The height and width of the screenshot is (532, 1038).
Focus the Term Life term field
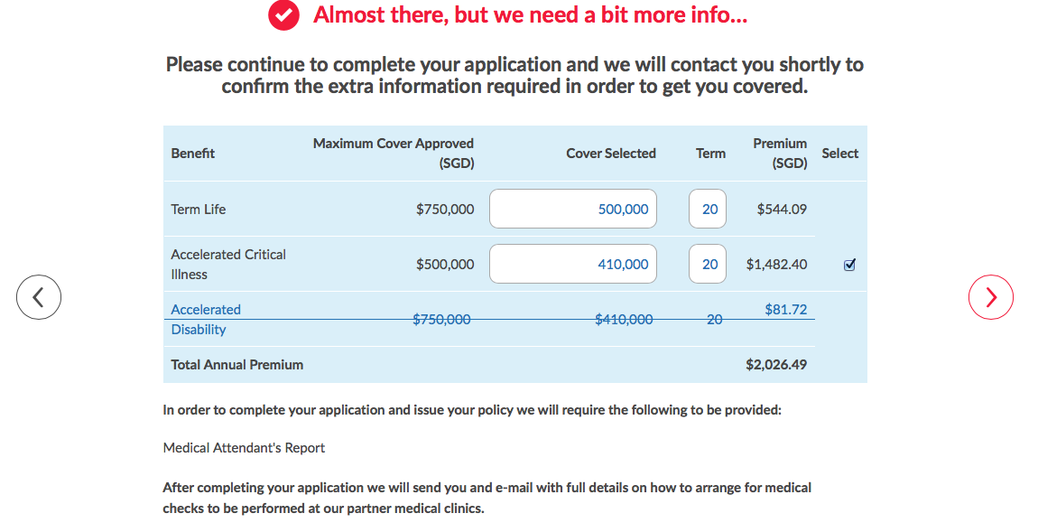click(708, 209)
